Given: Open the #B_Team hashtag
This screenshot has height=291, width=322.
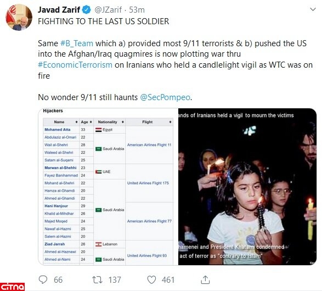Looking at the screenshot, I should coord(77,43).
